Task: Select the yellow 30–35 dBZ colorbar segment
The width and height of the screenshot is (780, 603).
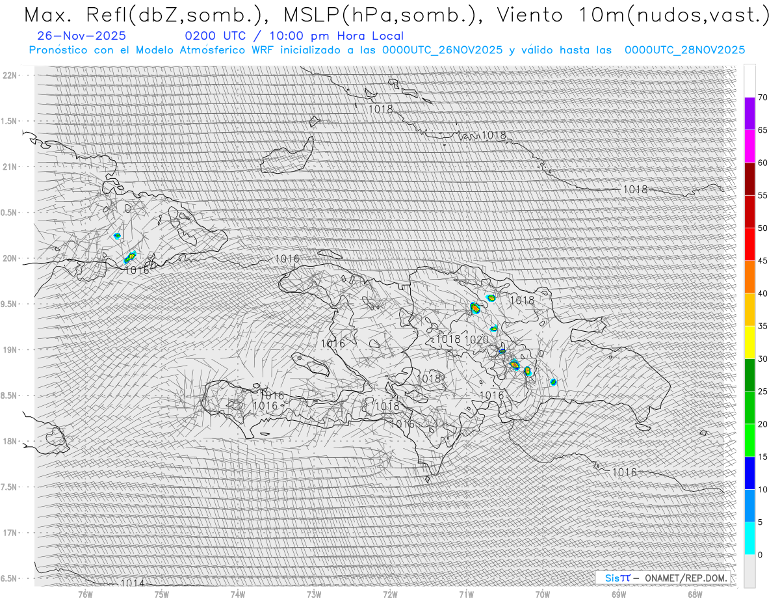Action: [x=749, y=342]
